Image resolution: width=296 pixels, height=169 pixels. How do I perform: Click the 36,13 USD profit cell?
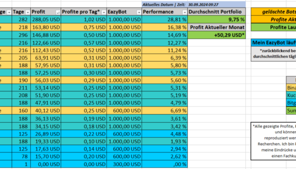46,119
